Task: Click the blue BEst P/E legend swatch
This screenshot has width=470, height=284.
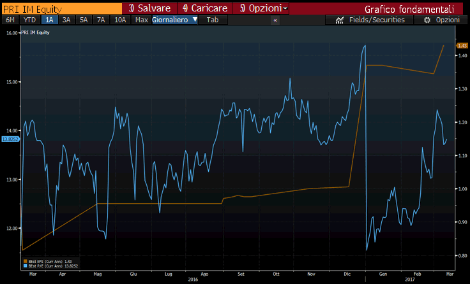Action: [25, 266]
